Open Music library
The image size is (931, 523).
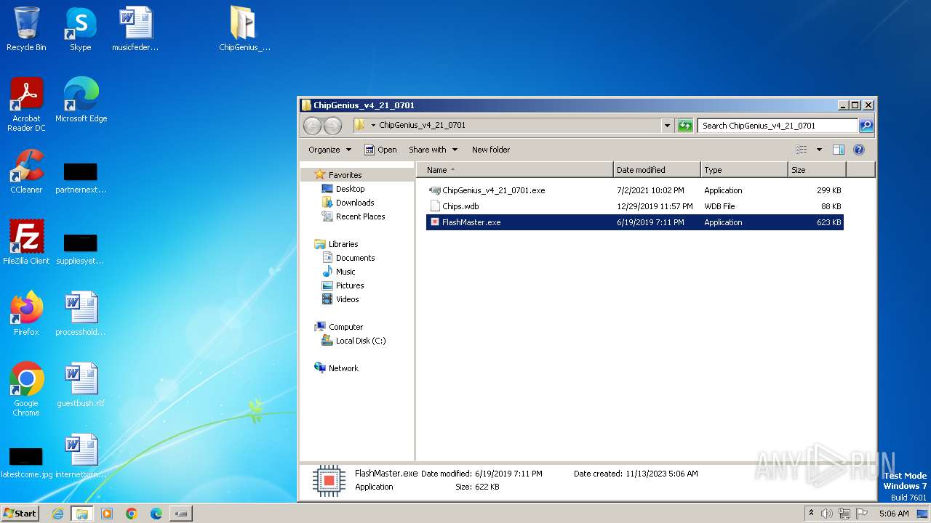[x=345, y=272]
